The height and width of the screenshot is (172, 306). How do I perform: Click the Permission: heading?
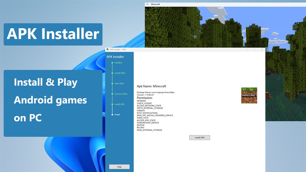pos(145,98)
